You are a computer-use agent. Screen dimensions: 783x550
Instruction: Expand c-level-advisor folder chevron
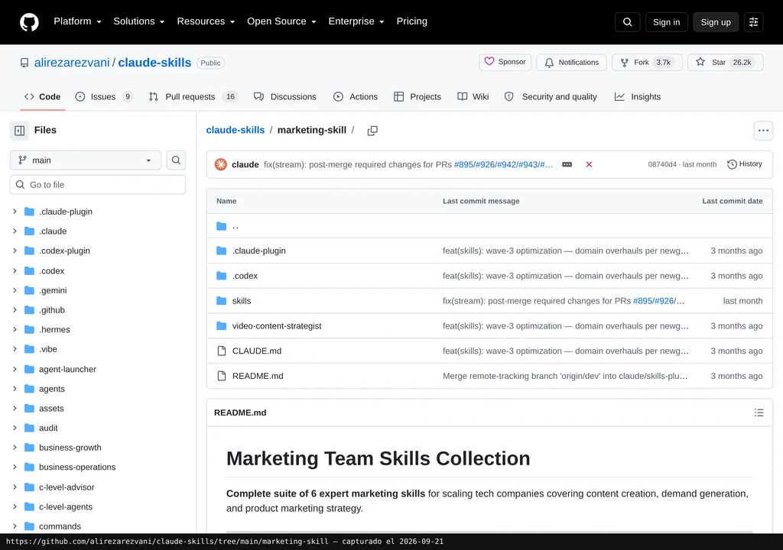point(15,487)
